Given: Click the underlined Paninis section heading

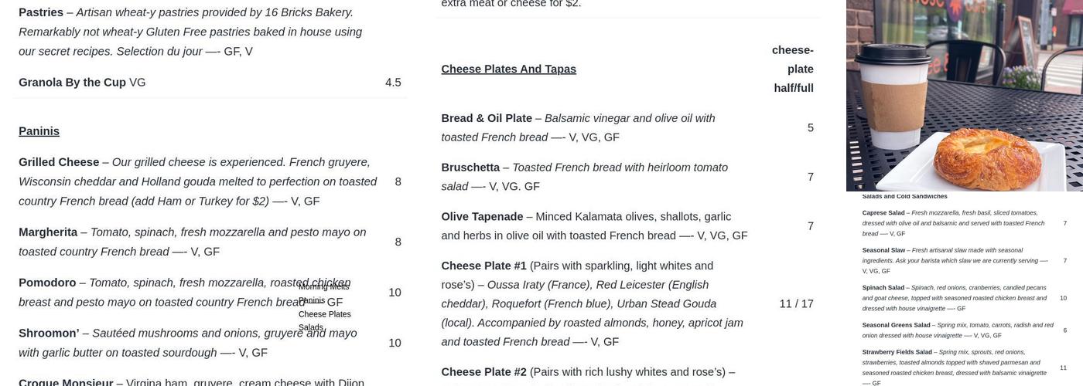Looking at the screenshot, I should pos(39,131).
